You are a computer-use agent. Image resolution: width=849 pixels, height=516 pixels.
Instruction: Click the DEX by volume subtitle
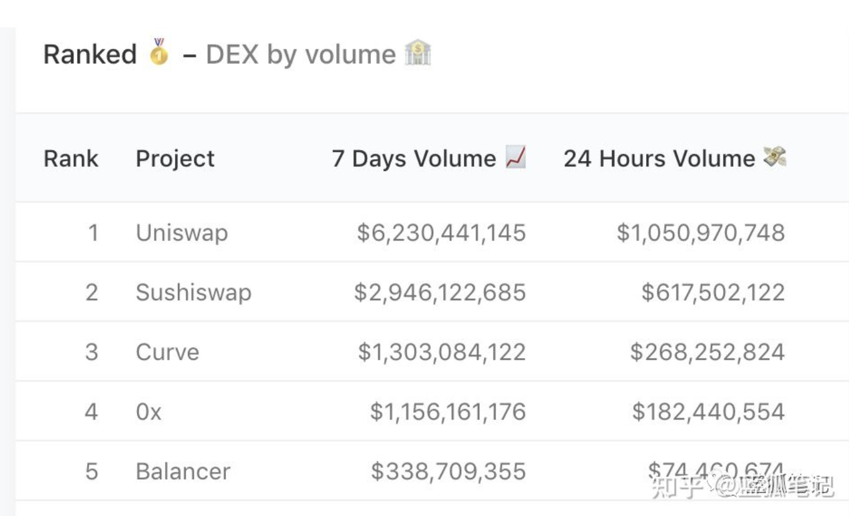[x=301, y=55]
